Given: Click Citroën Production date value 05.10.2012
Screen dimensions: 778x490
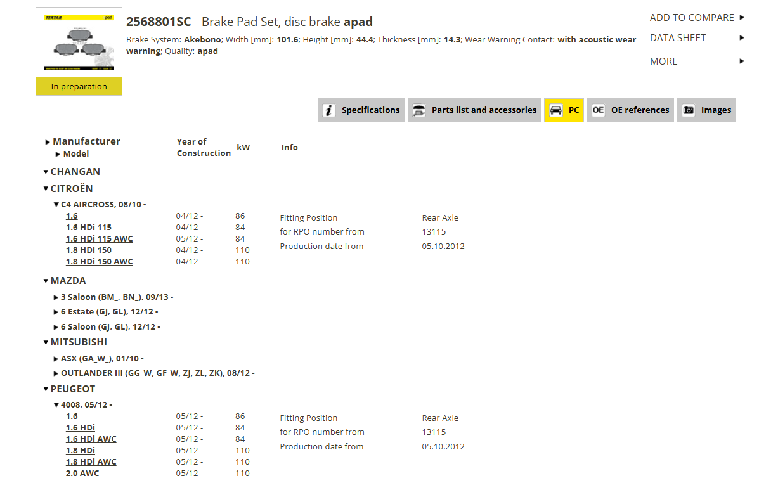Looking at the screenshot, I should click(443, 247).
